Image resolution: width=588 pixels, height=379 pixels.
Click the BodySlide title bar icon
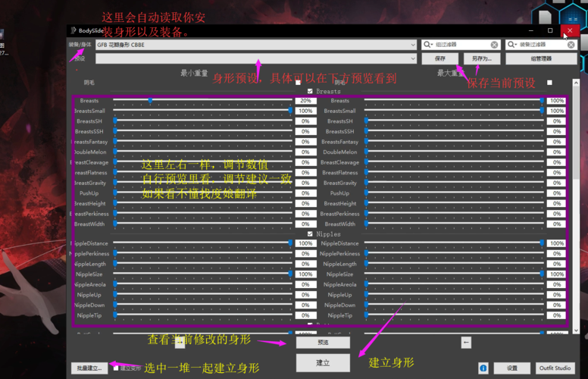click(73, 30)
